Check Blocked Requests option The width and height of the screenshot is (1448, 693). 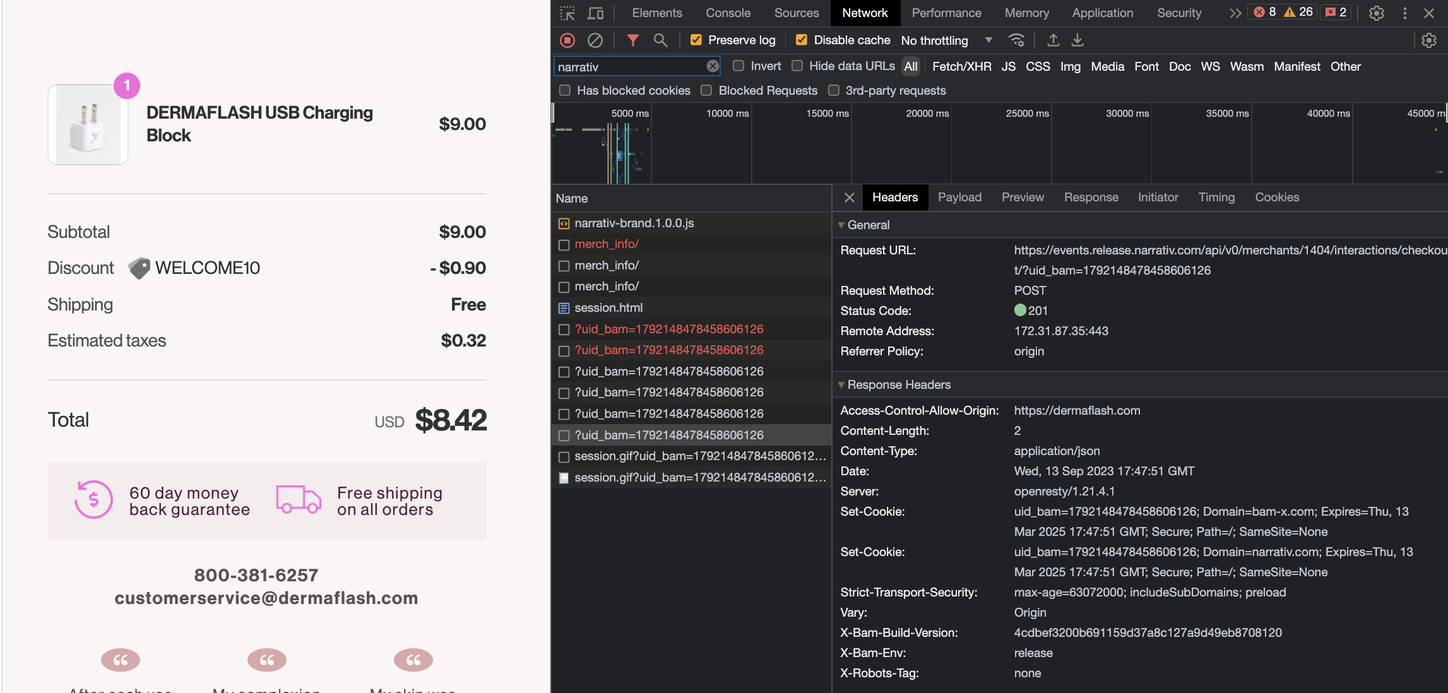click(706, 90)
